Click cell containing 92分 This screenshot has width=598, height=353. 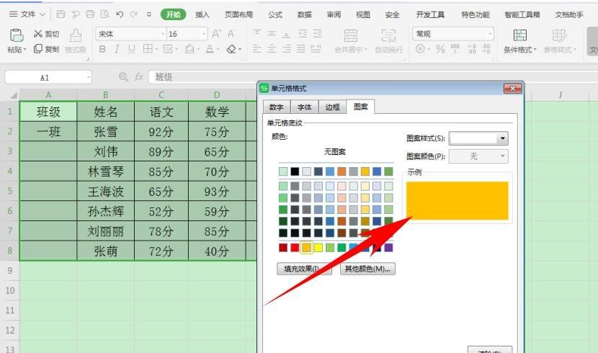pos(161,132)
